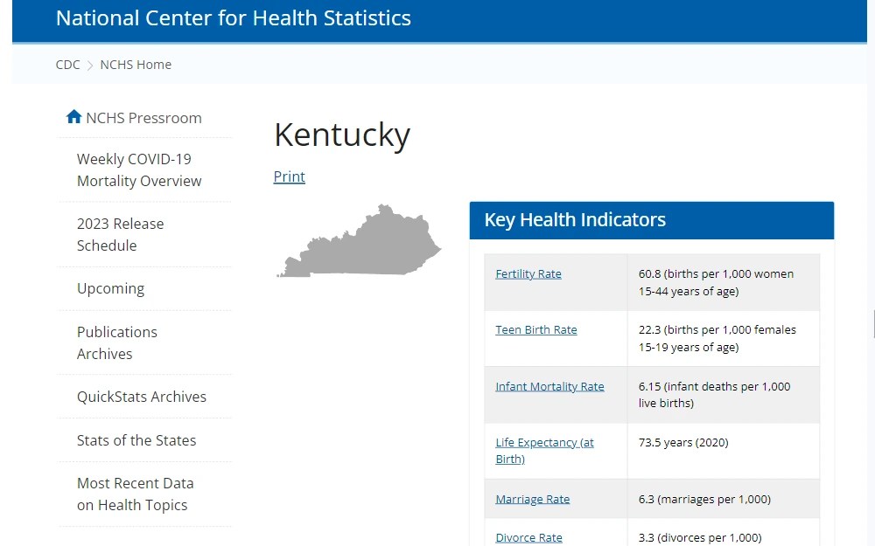
Task: Open Weekly COVID-19 Mortality Overview
Action: (x=138, y=169)
